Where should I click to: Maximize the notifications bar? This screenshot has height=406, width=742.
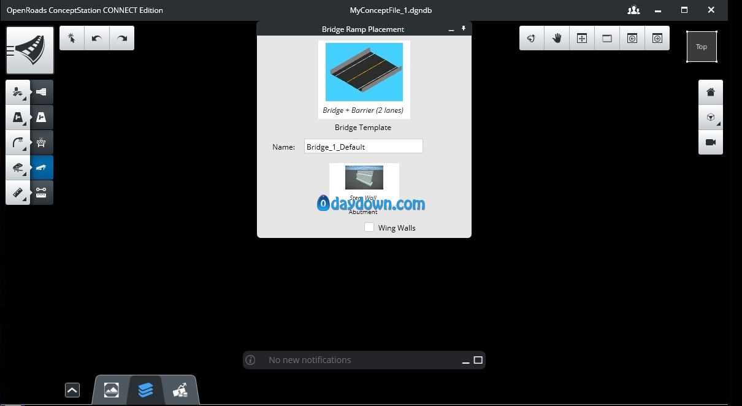pyautogui.click(x=478, y=360)
